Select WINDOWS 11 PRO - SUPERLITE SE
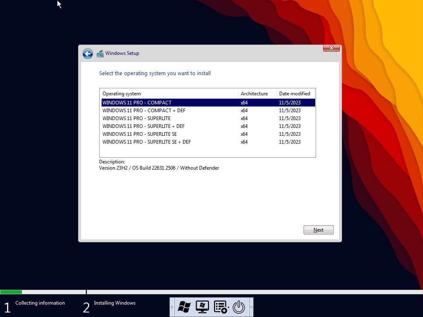The height and width of the screenshot is (317, 423). [x=208, y=134]
